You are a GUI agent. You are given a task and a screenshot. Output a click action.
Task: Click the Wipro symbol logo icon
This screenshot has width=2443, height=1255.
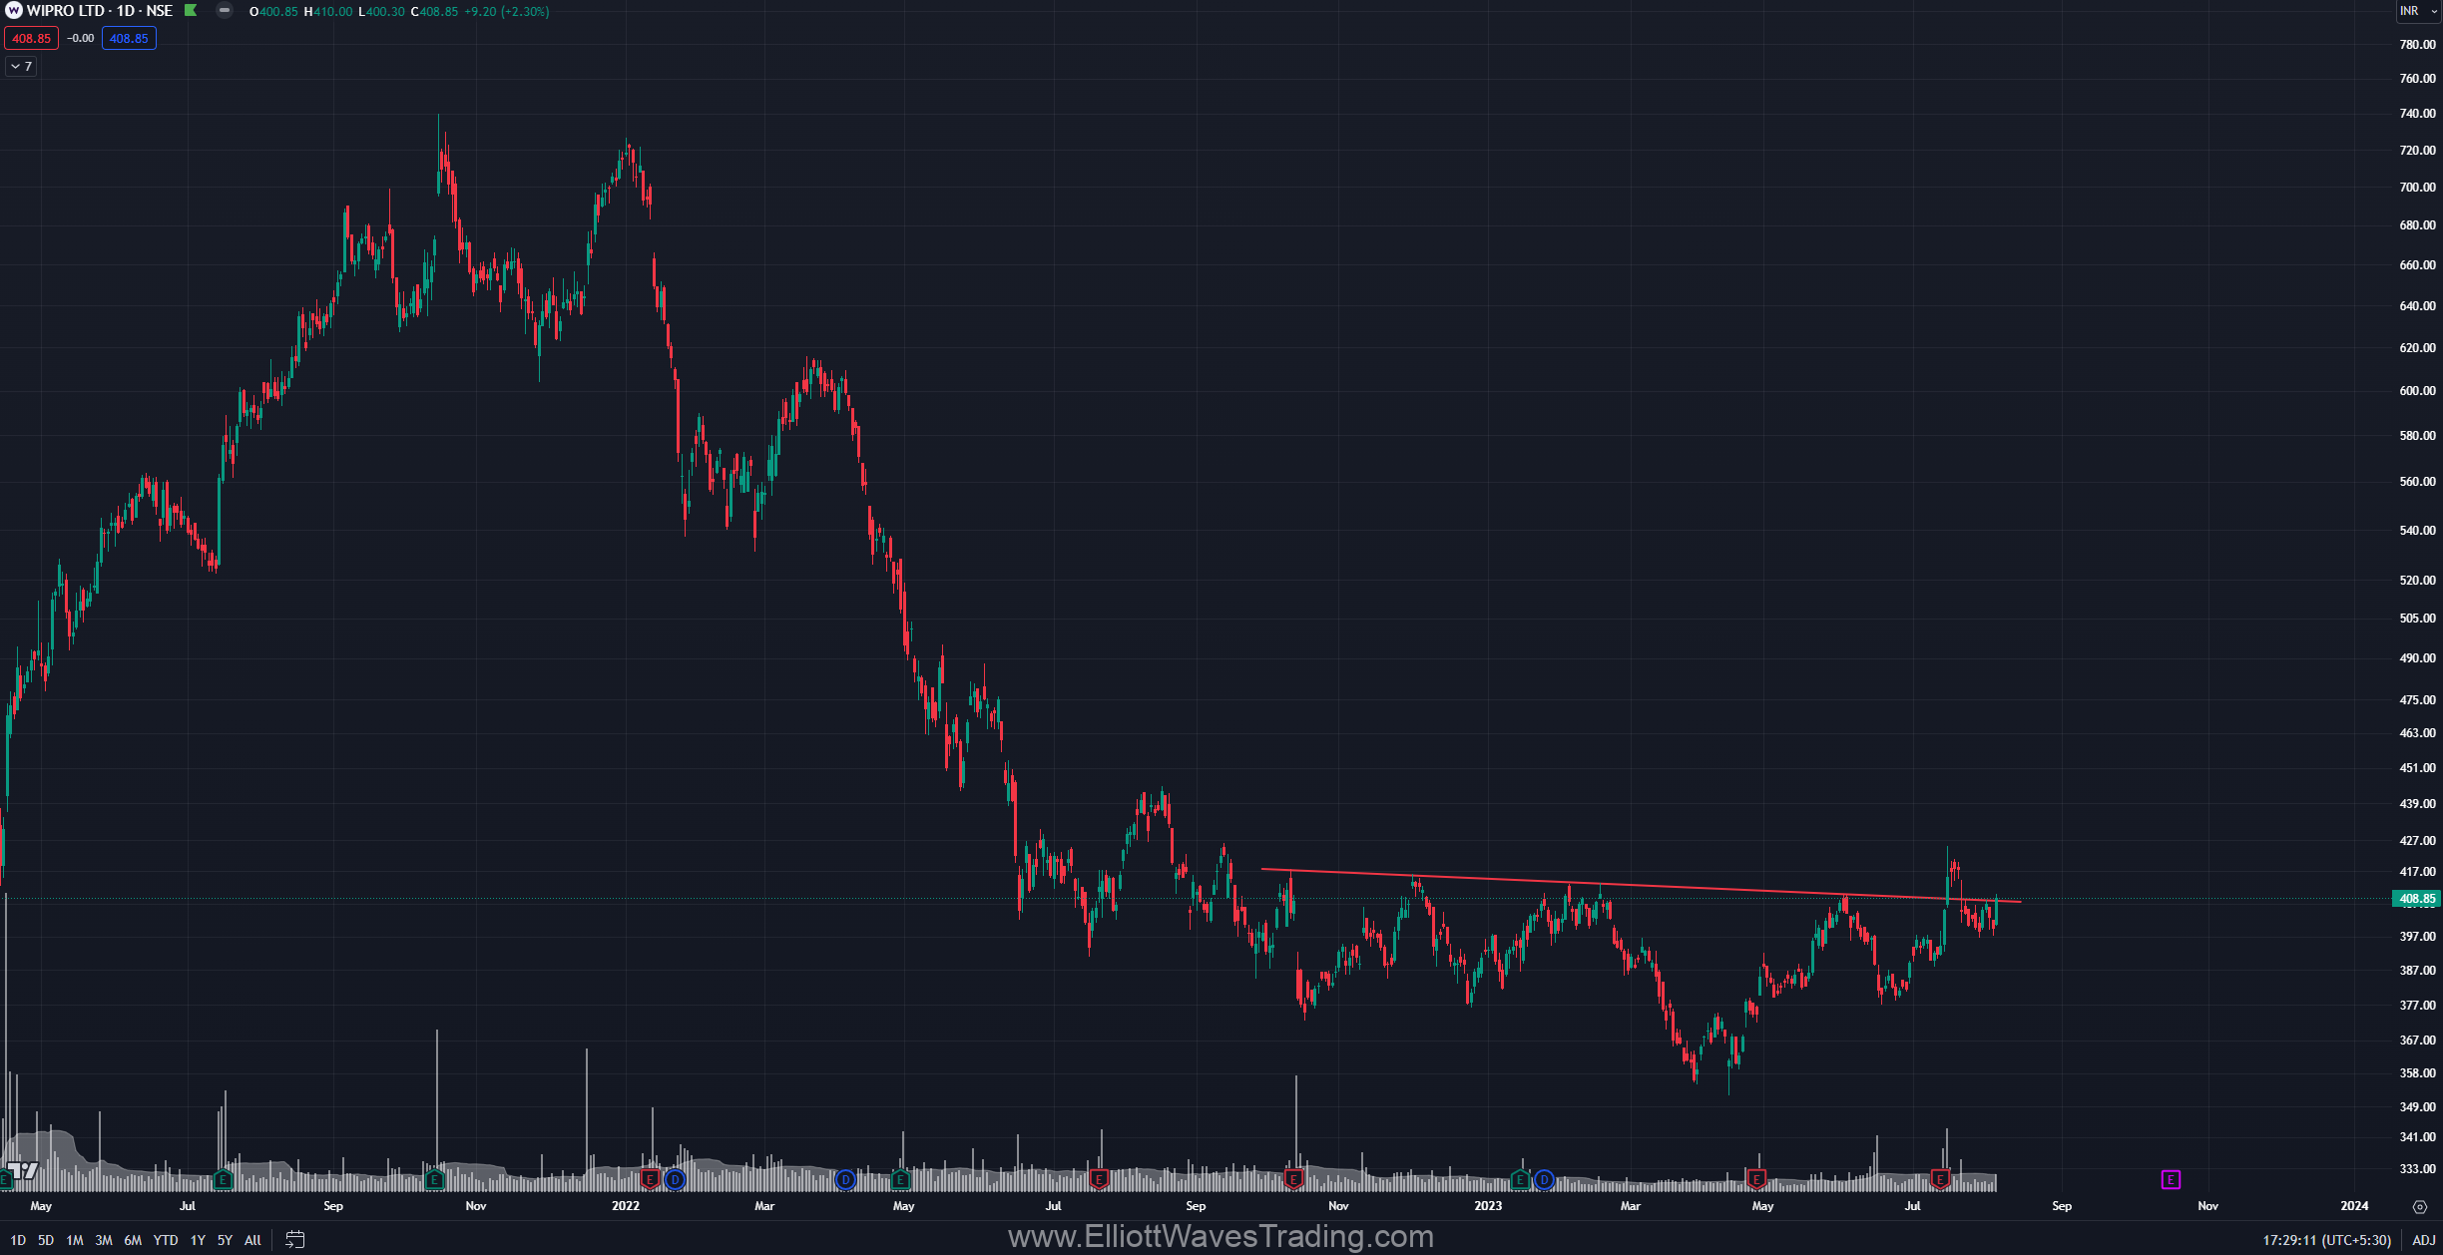(x=13, y=11)
